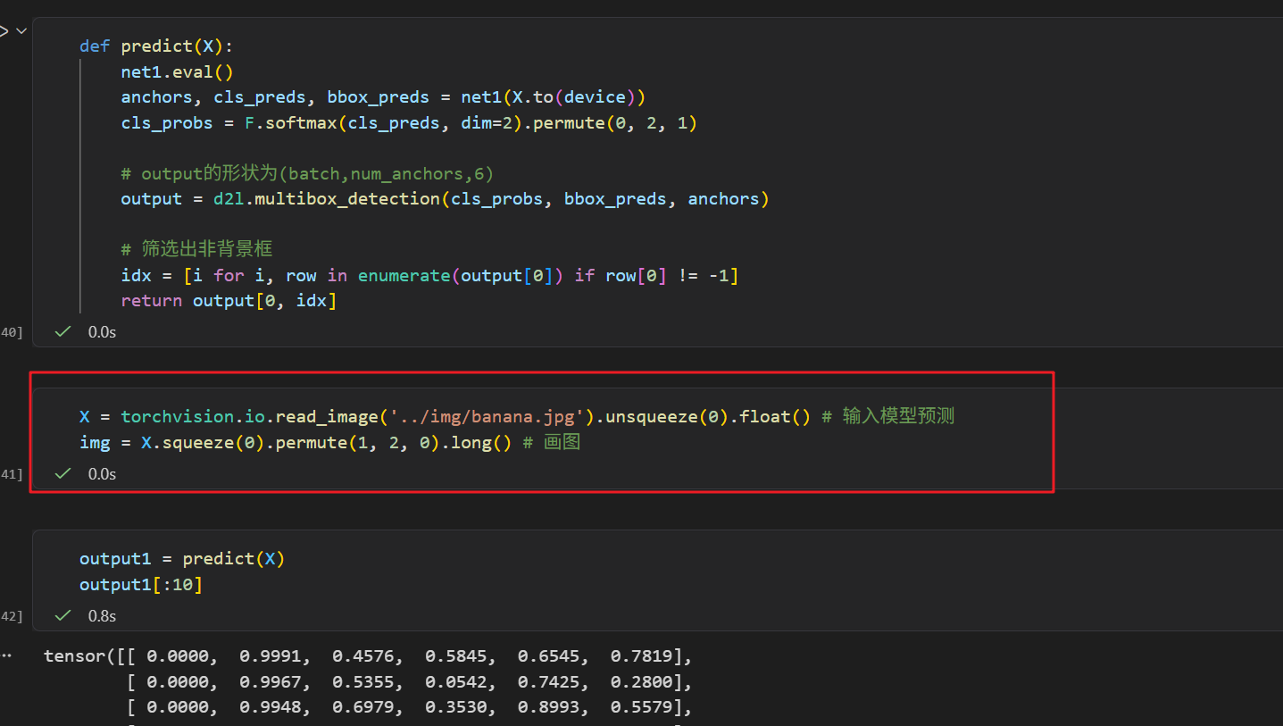The height and width of the screenshot is (726, 1283).
Task: Click "F.softmax" in the cls_probs line
Action: (x=291, y=122)
